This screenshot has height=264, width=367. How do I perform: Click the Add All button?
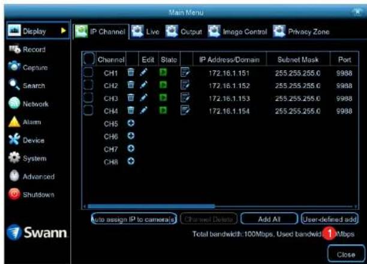pyautogui.click(x=269, y=219)
